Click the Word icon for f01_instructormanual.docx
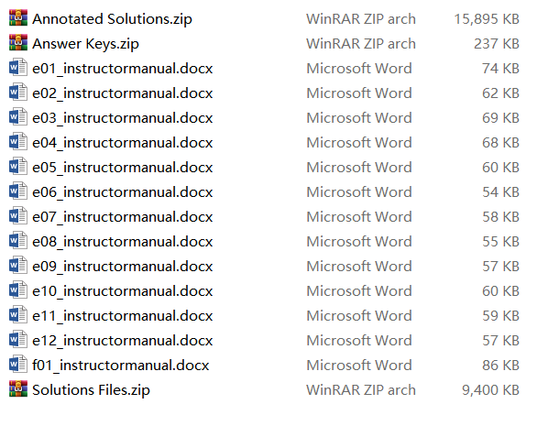Image resolution: width=537 pixels, height=426 pixels. tap(18, 364)
